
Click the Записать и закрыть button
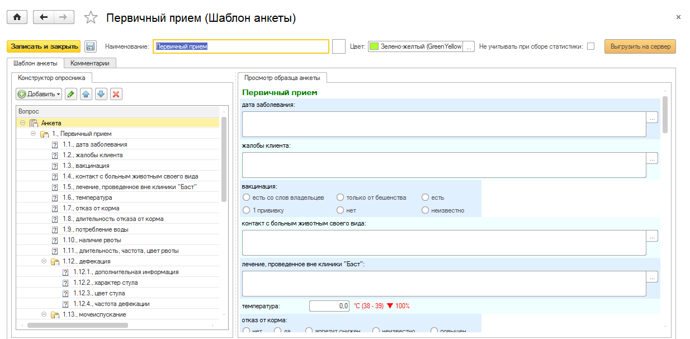coord(44,46)
